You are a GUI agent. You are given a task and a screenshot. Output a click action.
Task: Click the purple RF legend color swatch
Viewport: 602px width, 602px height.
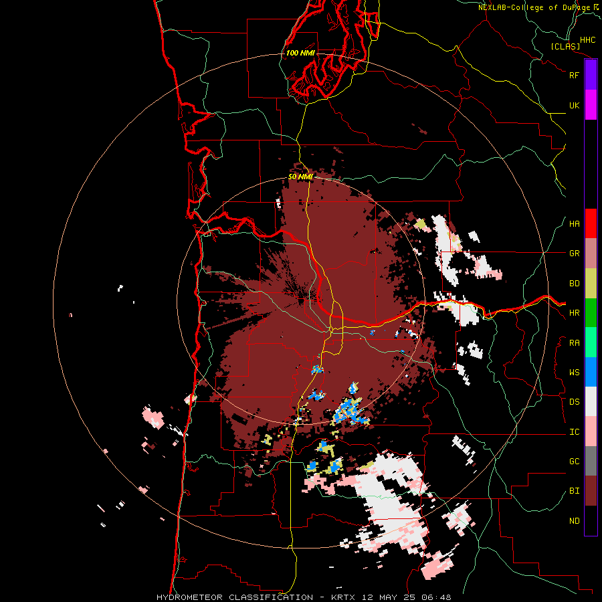pos(591,75)
